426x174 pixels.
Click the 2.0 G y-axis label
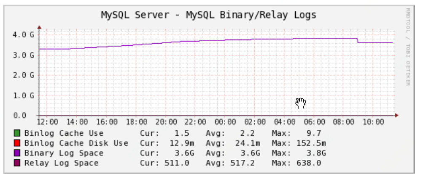tap(23, 75)
